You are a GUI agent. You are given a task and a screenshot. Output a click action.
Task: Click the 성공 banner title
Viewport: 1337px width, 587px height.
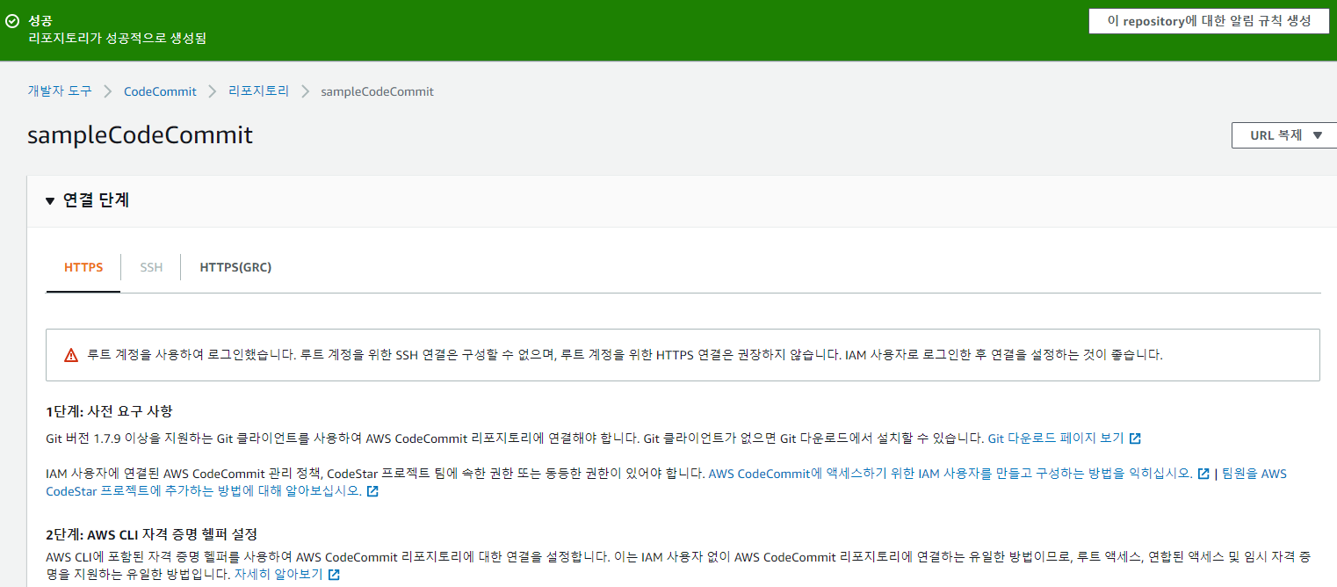[40, 21]
